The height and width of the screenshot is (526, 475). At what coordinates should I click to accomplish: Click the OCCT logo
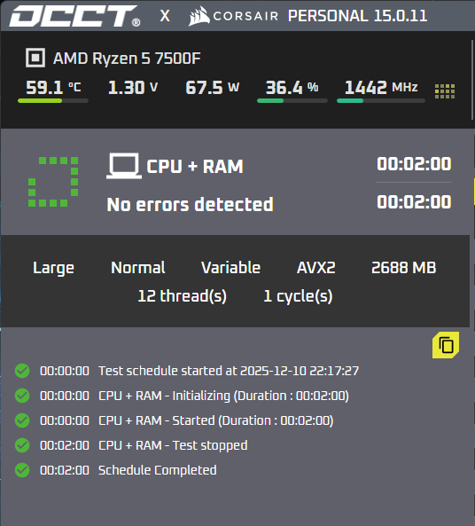click(74, 16)
